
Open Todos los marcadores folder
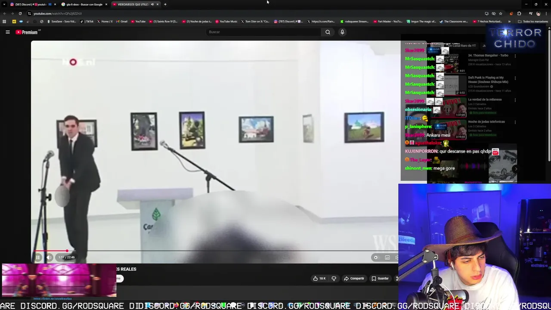point(533,22)
